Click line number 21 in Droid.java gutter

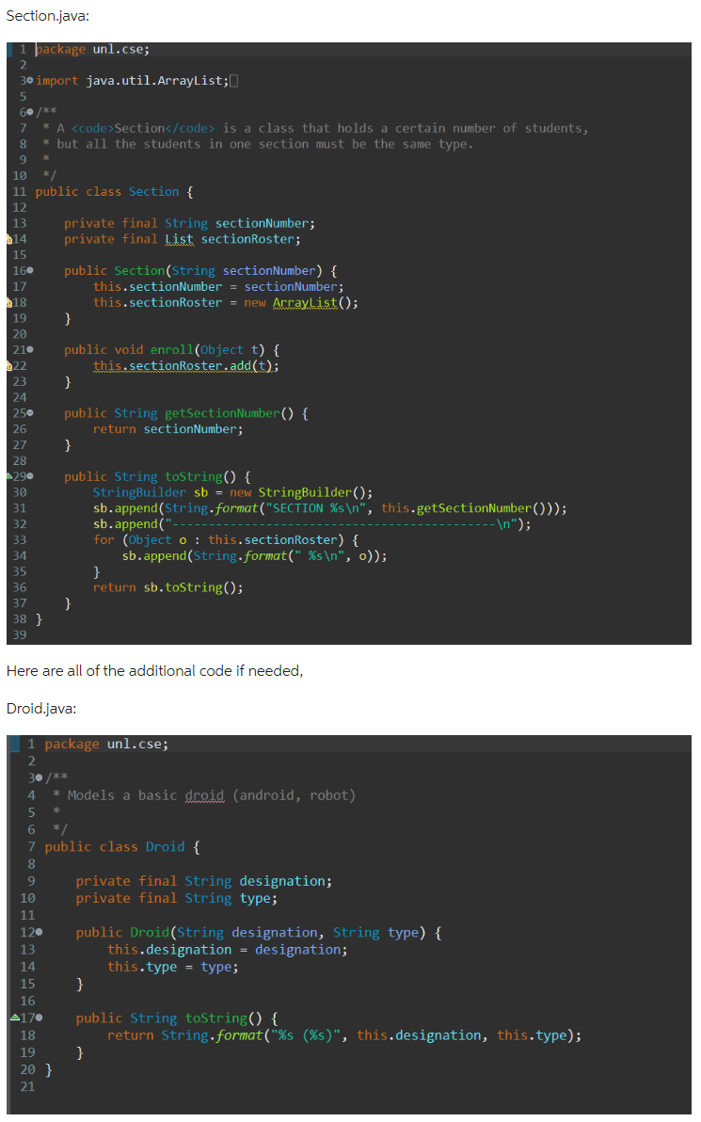pos(27,1087)
